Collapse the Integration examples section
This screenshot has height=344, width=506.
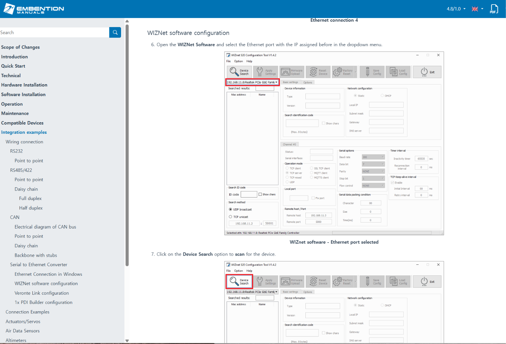point(24,132)
